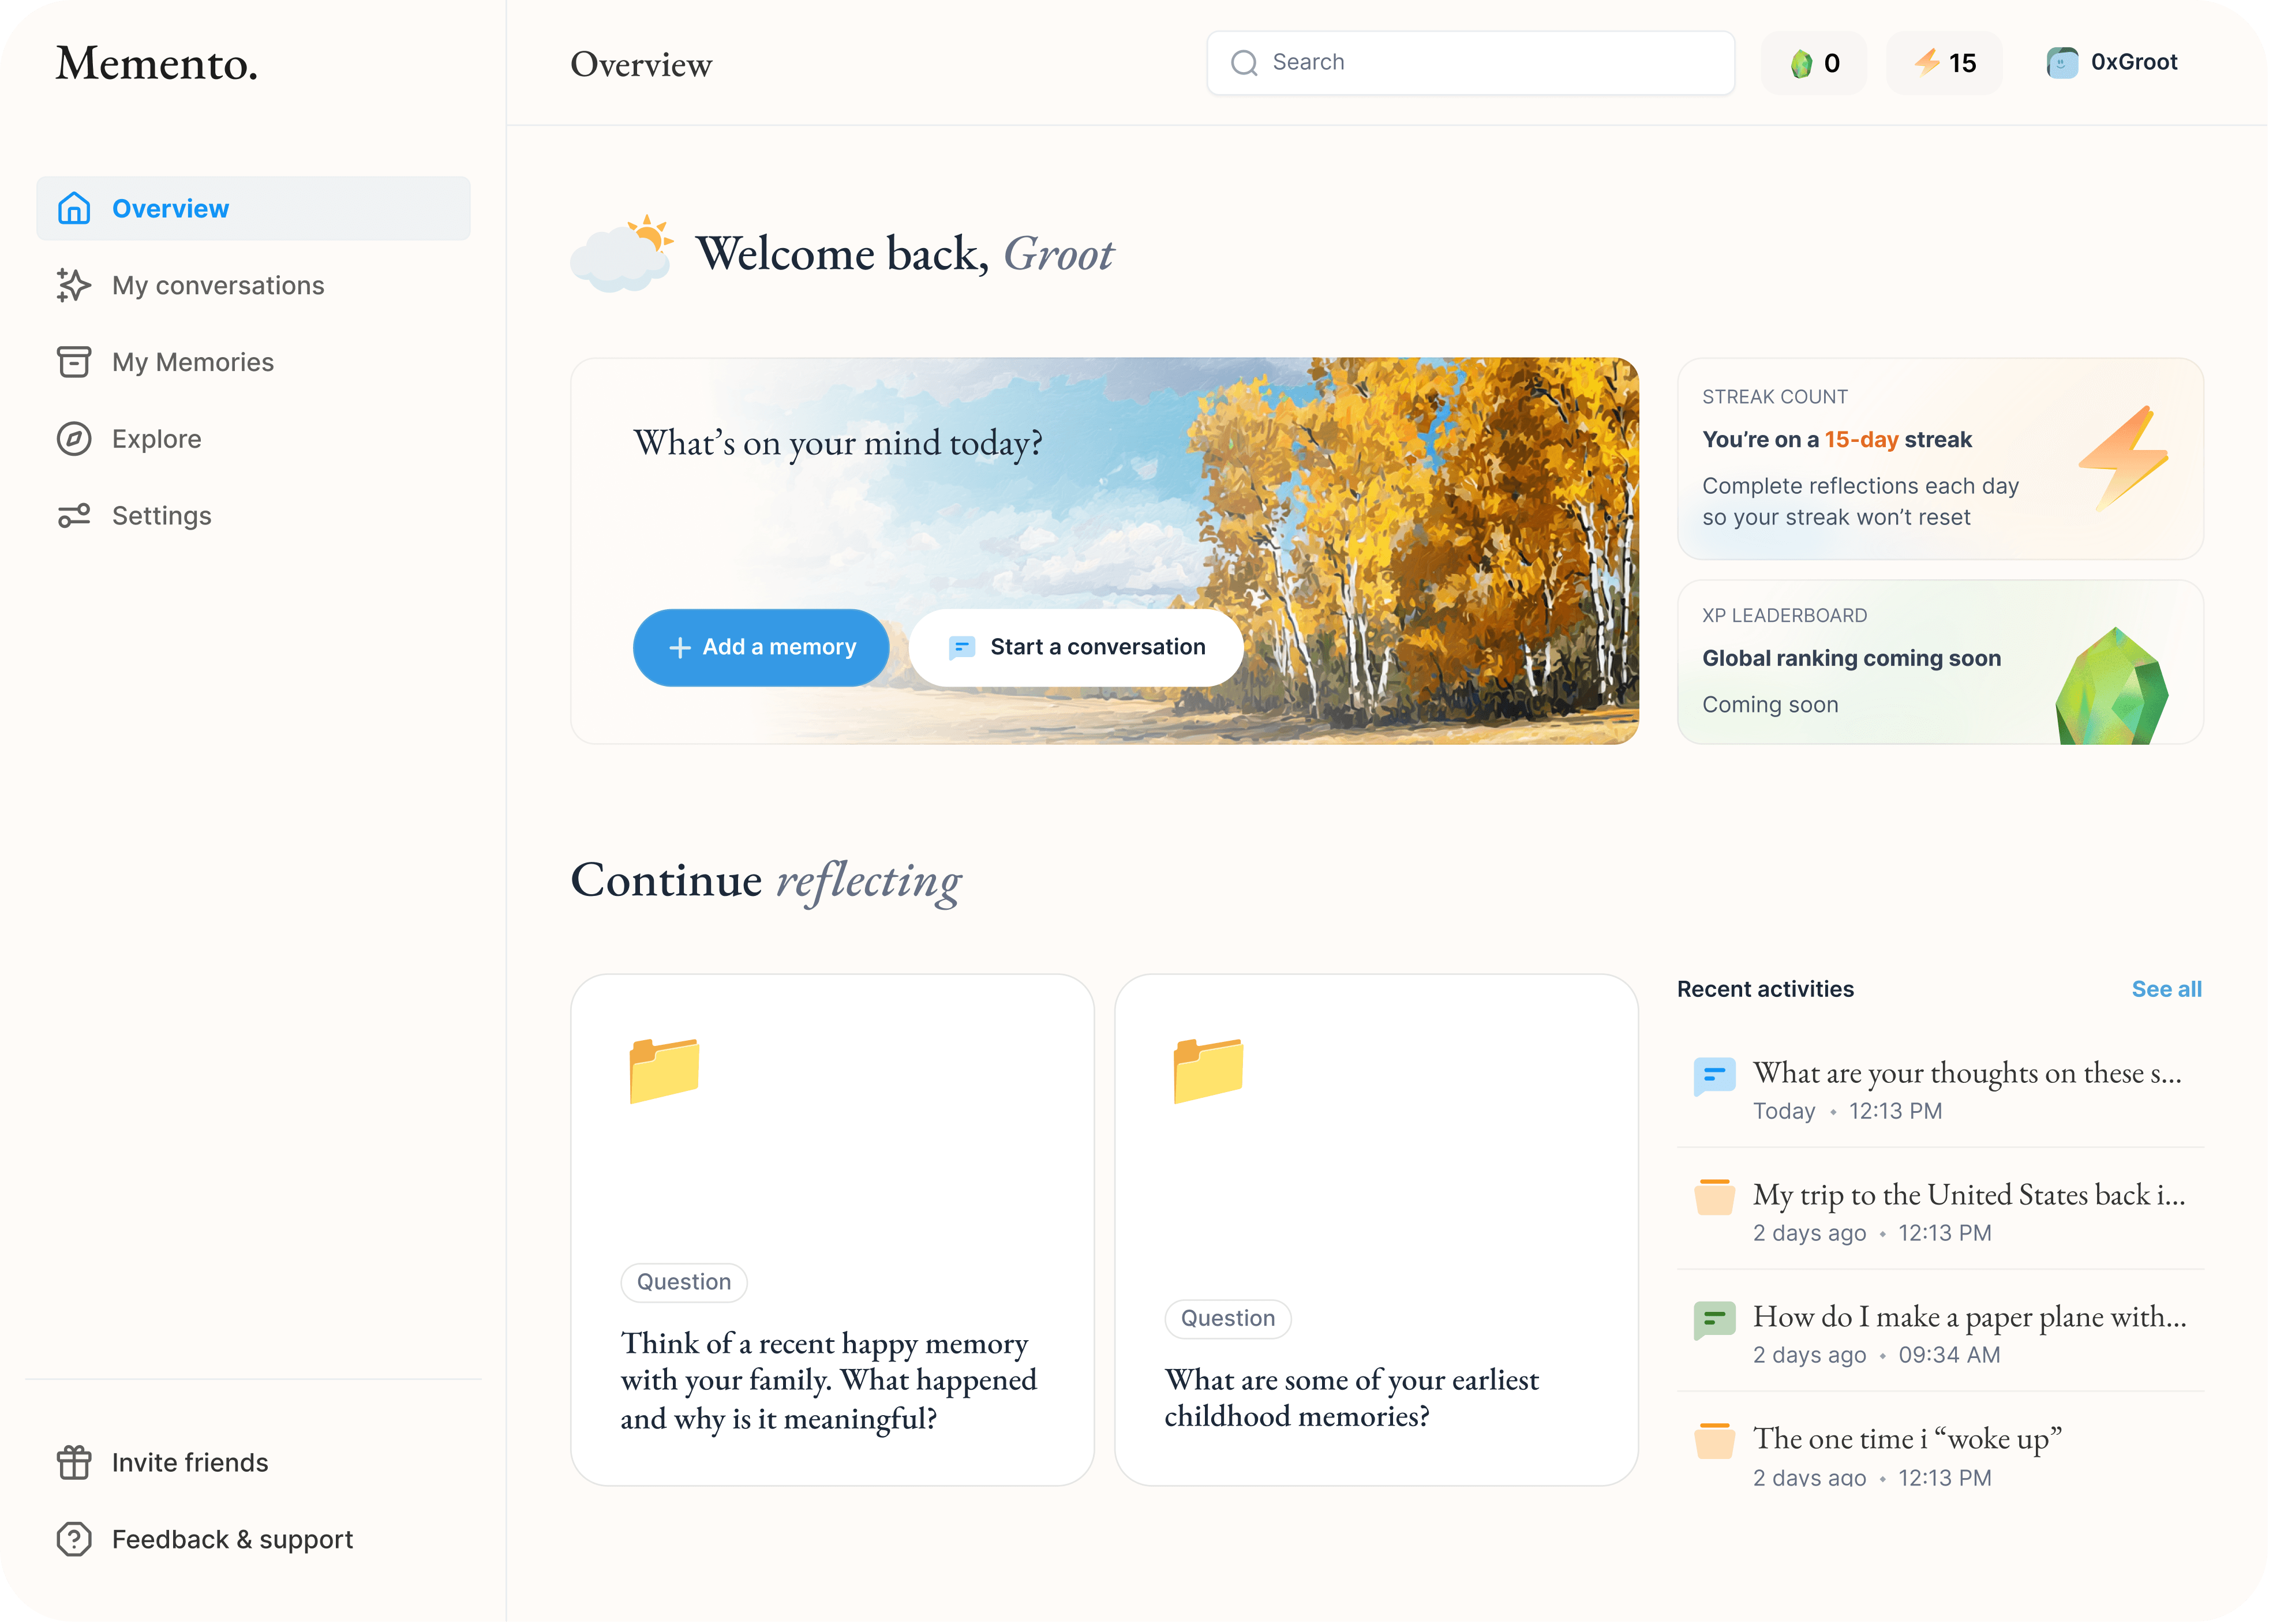Select Explore in sidebar menu
2269x1624 pixels.
tap(157, 439)
